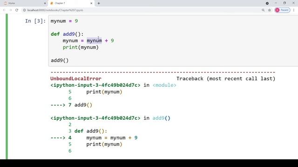Close the Home tab
Image resolution: width=298 pixels, height=167 pixels.
pyautogui.click(x=45, y=3)
